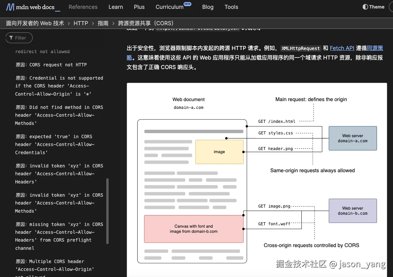Screen dimensions: 393x277
Task: Open the Tools menu
Action: pos(231,7)
